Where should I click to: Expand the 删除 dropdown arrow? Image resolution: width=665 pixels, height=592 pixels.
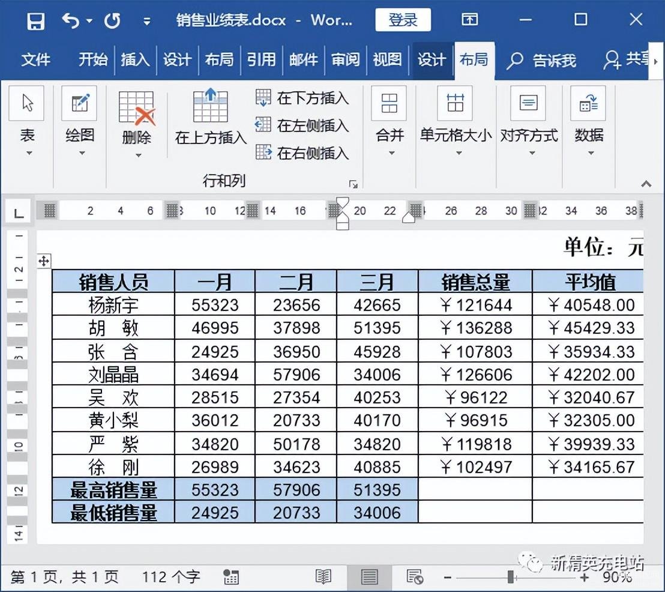[x=138, y=156]
